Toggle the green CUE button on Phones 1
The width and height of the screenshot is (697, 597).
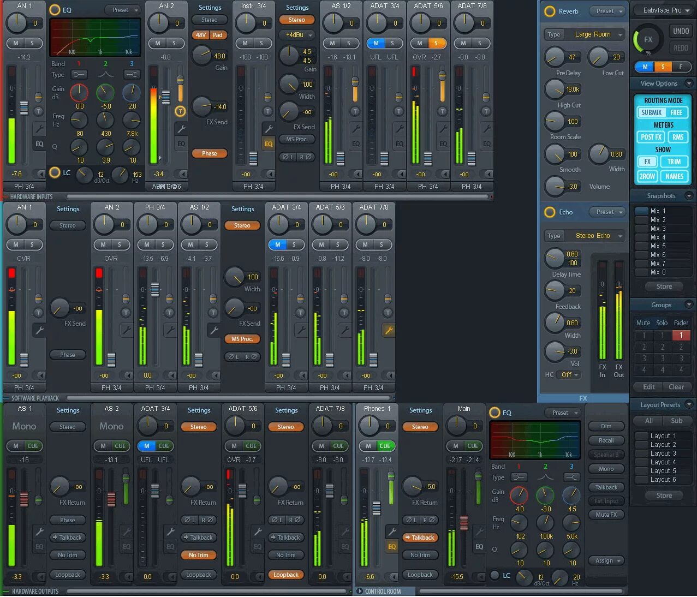tap(385, 446)
